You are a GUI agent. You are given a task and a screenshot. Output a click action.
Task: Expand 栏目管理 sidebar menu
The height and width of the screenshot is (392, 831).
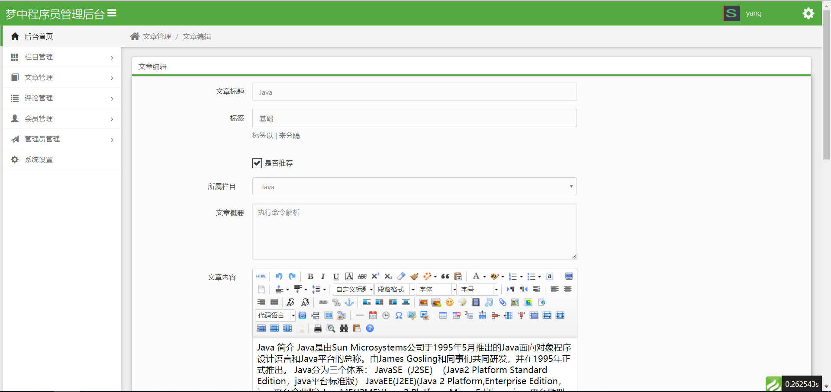[62, 57]
